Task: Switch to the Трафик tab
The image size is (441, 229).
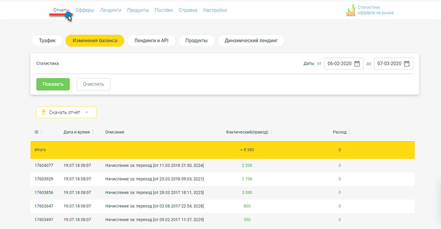Action: (47, 41)
